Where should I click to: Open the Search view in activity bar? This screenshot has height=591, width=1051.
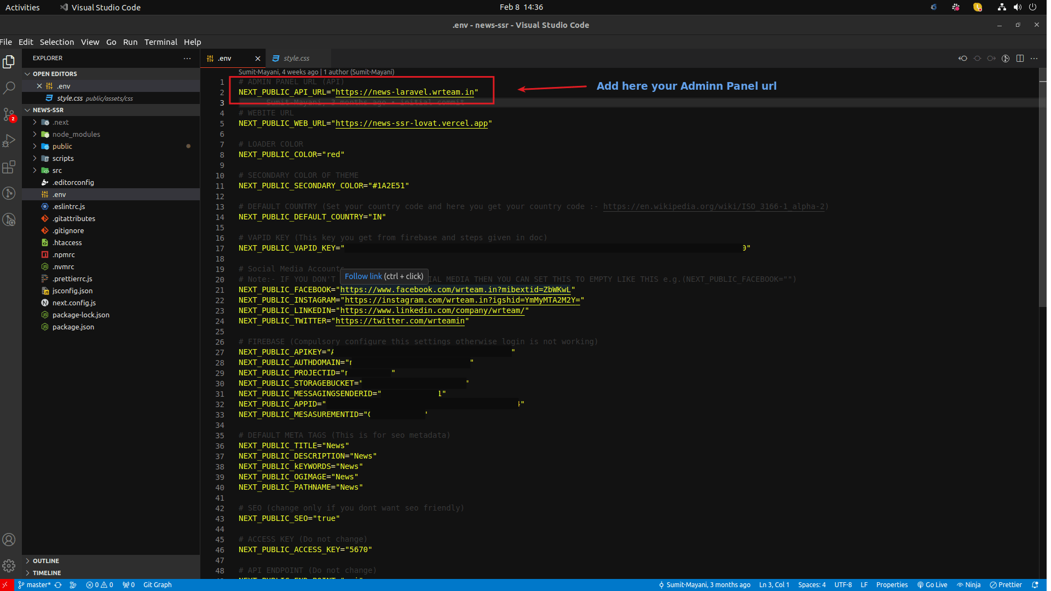point(9,88)
